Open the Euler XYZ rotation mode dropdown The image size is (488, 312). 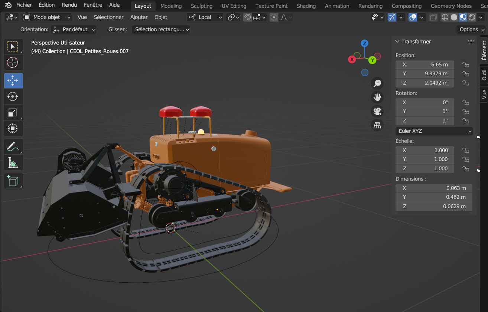[x=434, y=131]
